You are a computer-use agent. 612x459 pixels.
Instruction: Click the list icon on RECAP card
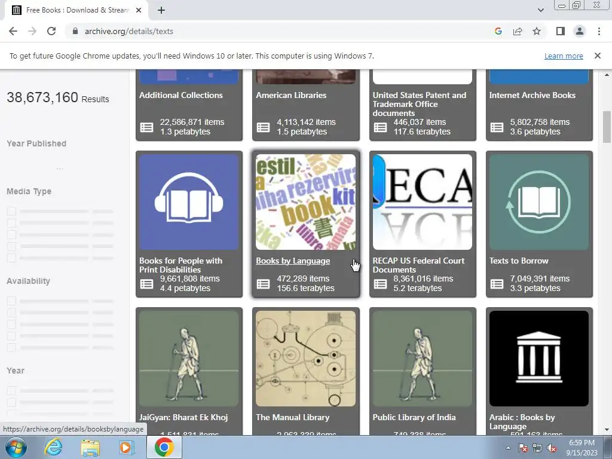click(x=380, y=284)
